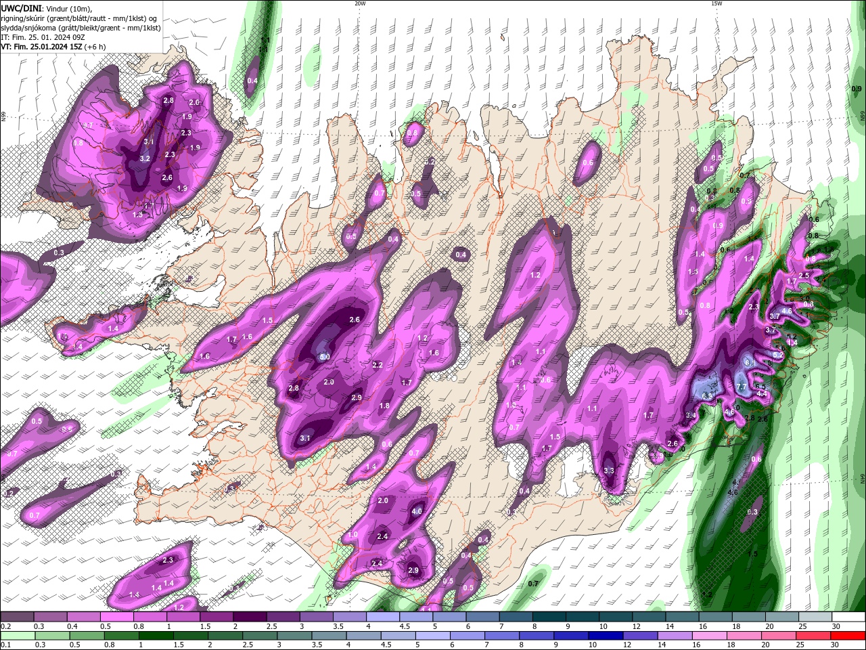Select the pale lavender 5 swatch in lower legend
The width and height of the screenshot is (866, 650).
(x=432, y=636)
